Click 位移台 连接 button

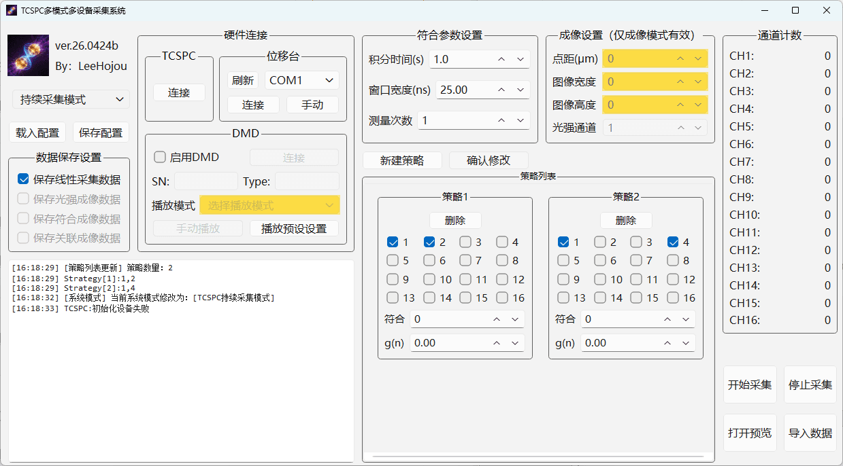pyautogui.click(x=253, y=105)
